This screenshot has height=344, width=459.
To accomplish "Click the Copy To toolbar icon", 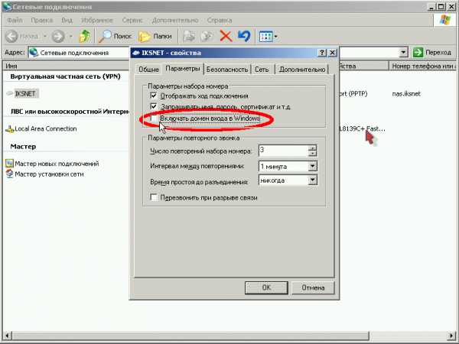I will pos(207,36).
